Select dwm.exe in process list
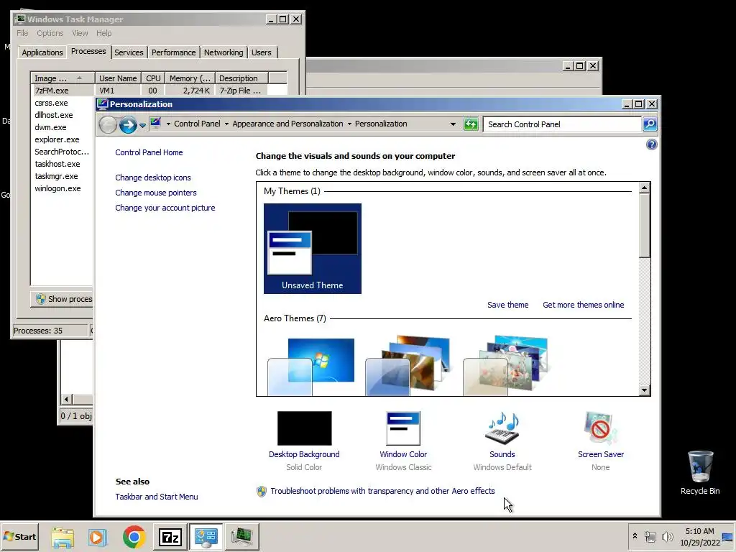The image size is (736, 552). (50, 127)
